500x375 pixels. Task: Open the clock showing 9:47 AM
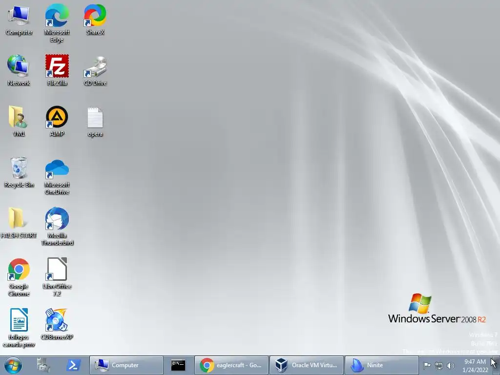[475, 366]
